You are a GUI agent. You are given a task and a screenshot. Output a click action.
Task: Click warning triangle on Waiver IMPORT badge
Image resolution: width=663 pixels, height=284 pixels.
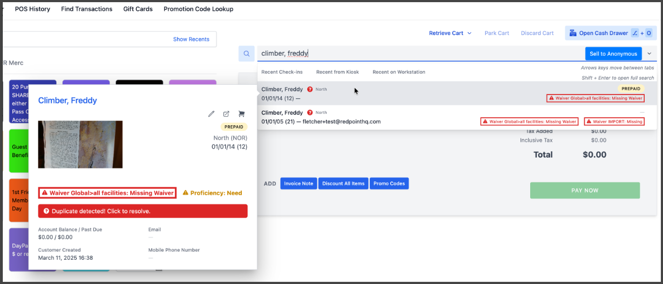tap(589, 121)
